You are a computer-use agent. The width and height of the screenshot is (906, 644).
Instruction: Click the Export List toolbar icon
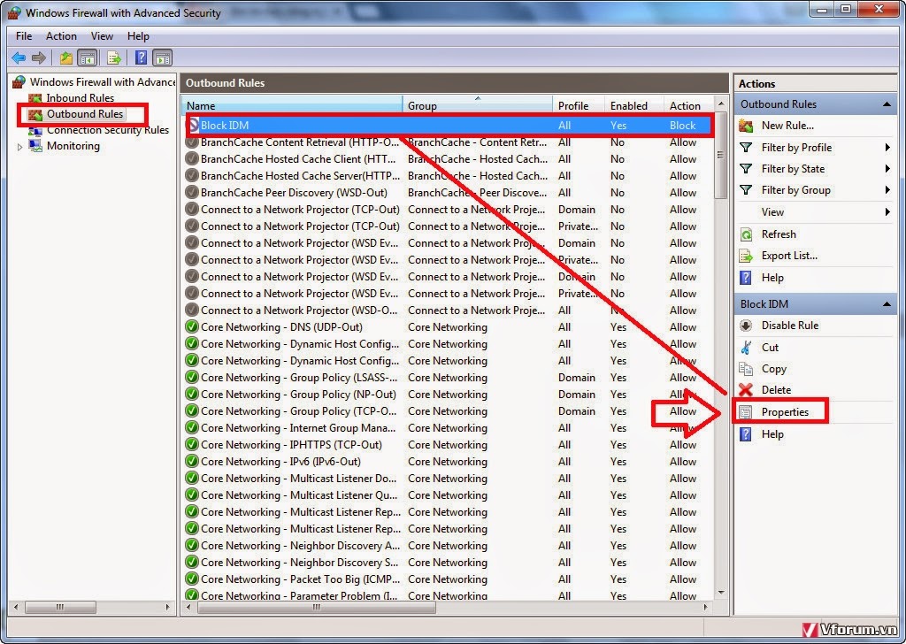point(114,57)
